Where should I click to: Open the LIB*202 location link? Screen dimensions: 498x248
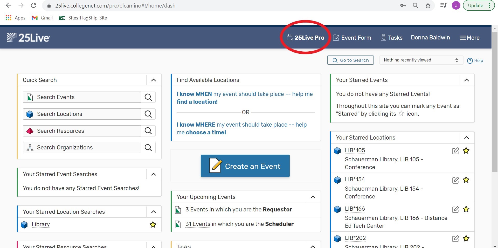click(x=355, y=238)
